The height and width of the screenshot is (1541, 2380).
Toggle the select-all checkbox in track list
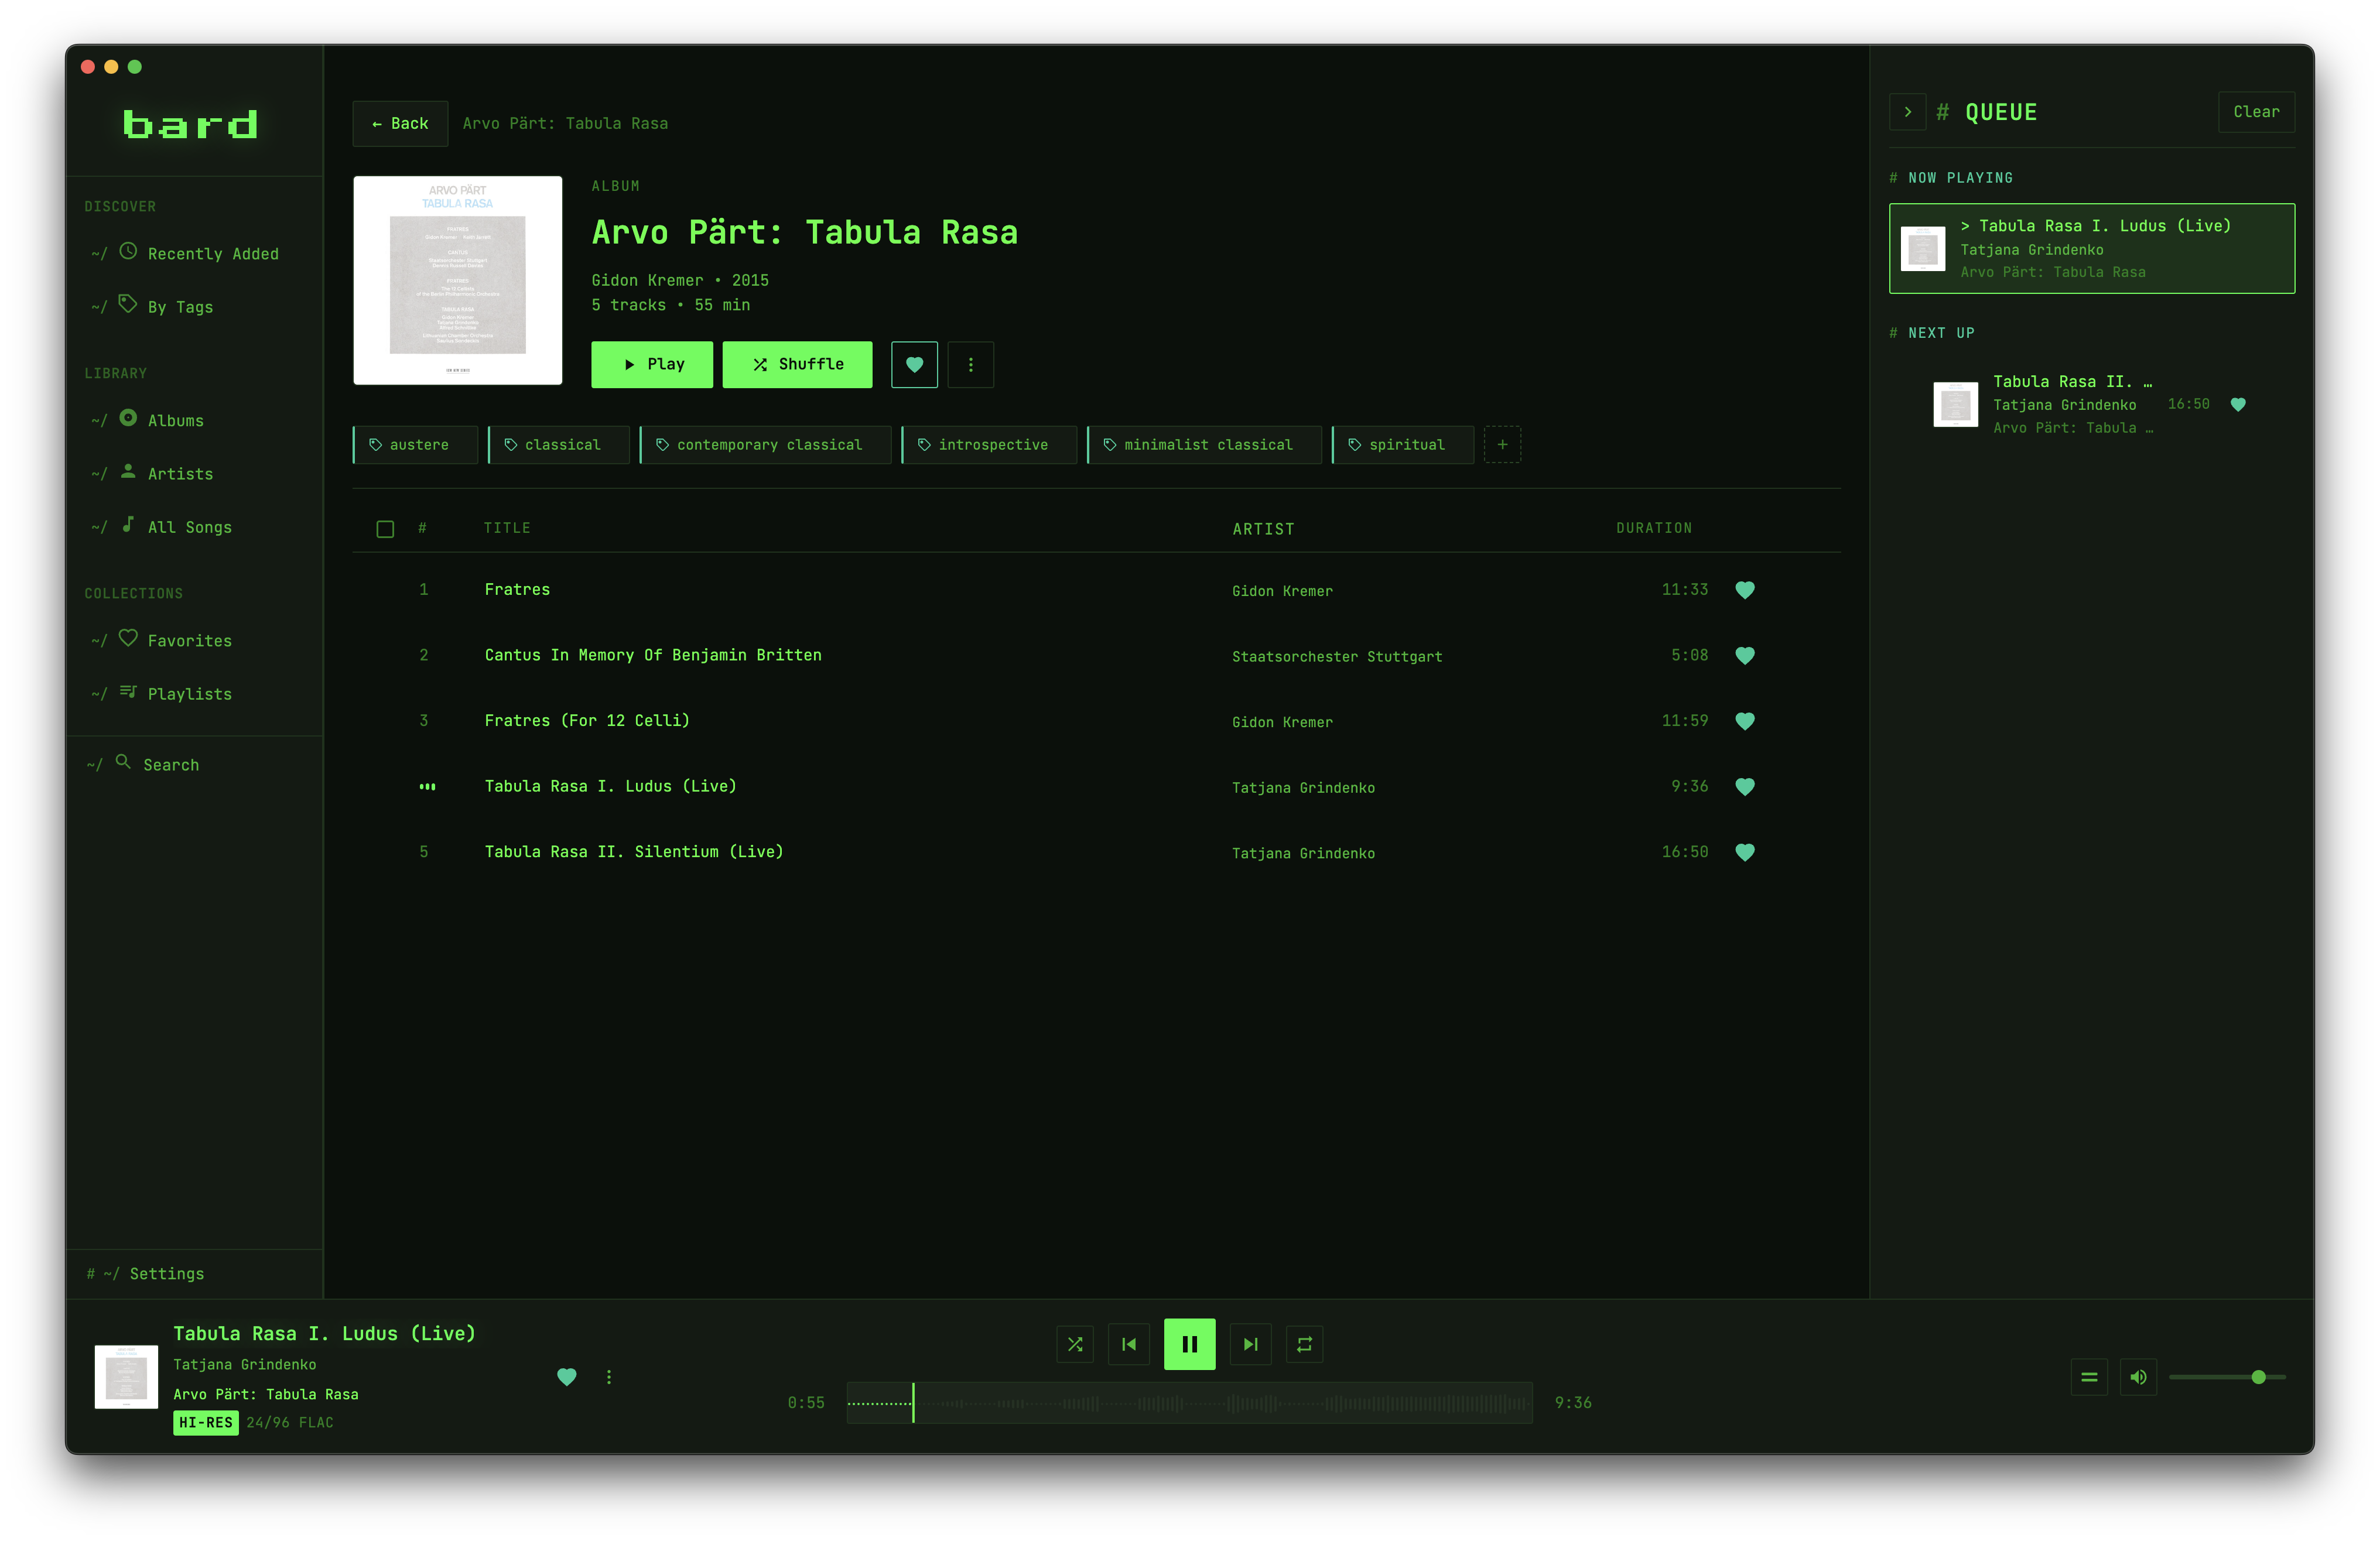coord(385,528)
